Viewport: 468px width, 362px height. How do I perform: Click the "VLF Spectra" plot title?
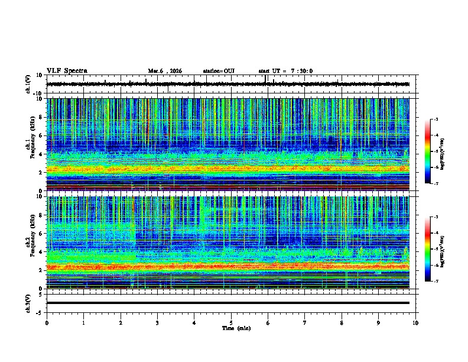tap(67, 71)
